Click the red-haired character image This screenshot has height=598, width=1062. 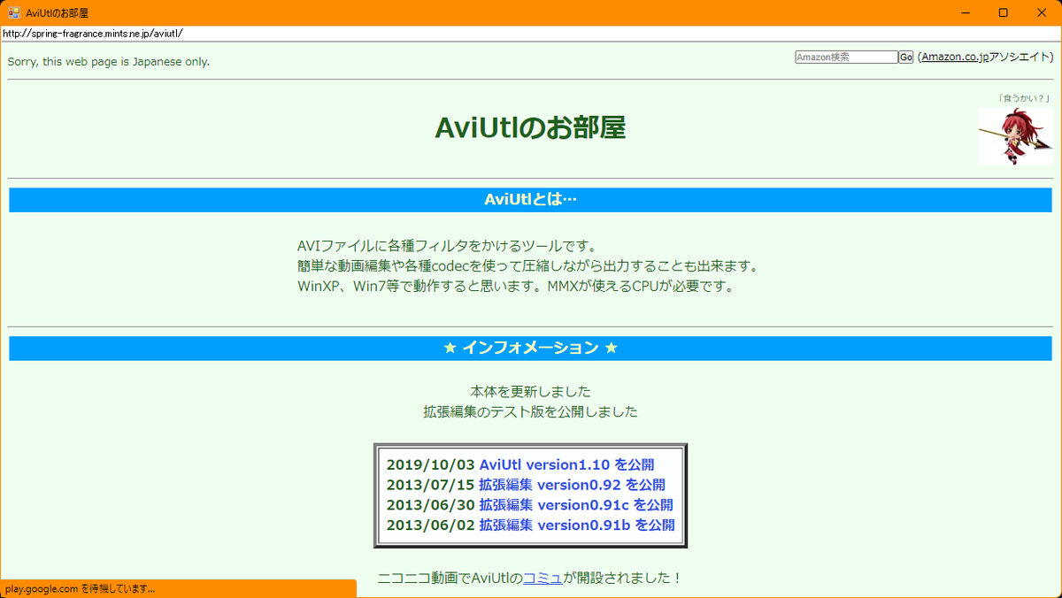coord(1015,136)
